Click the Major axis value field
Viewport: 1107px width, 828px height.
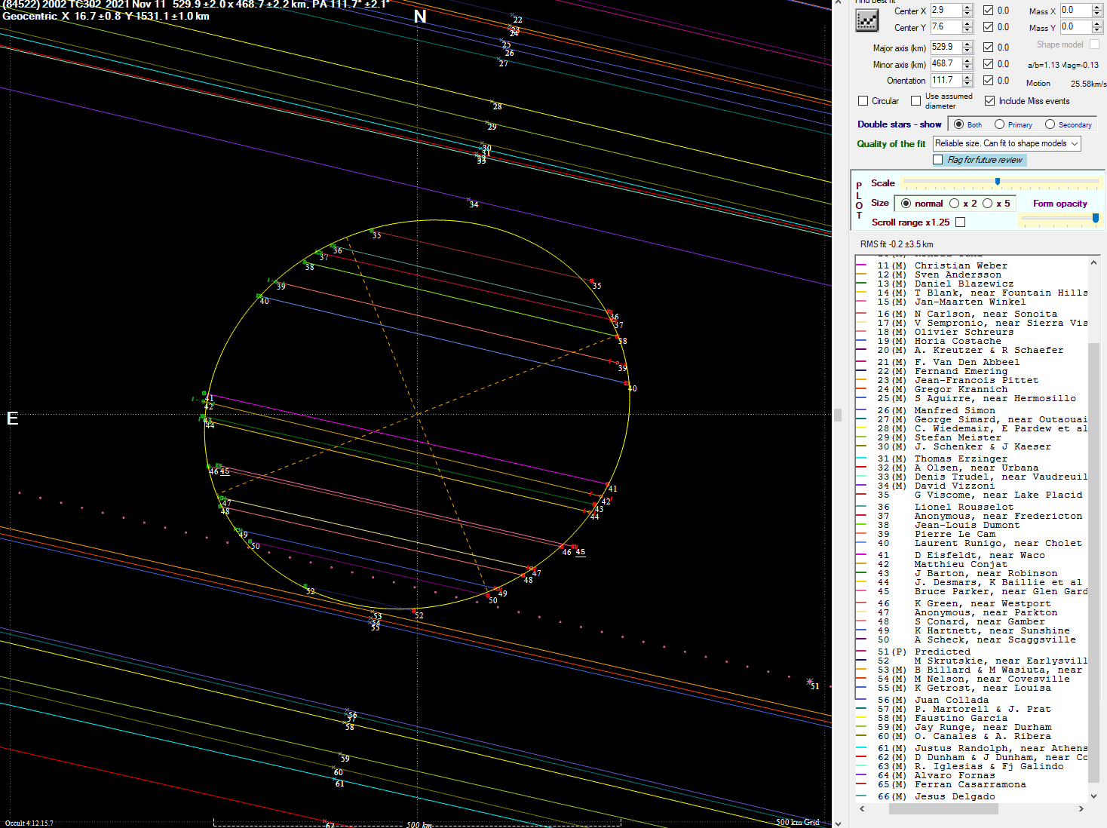946,47
